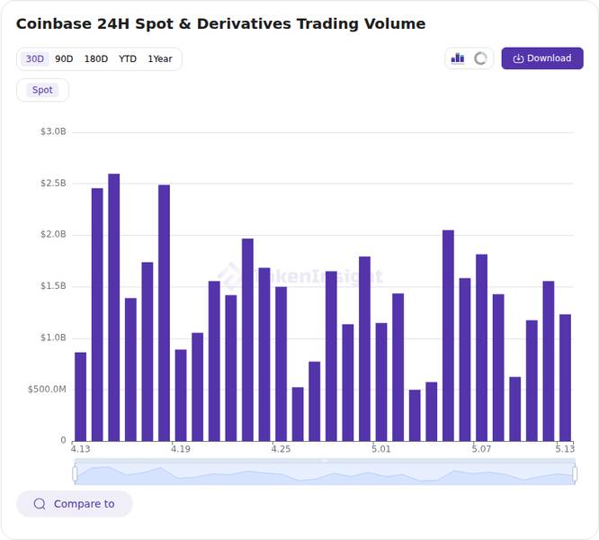Click the $1.5B axis label

click(x=53, y=286)
